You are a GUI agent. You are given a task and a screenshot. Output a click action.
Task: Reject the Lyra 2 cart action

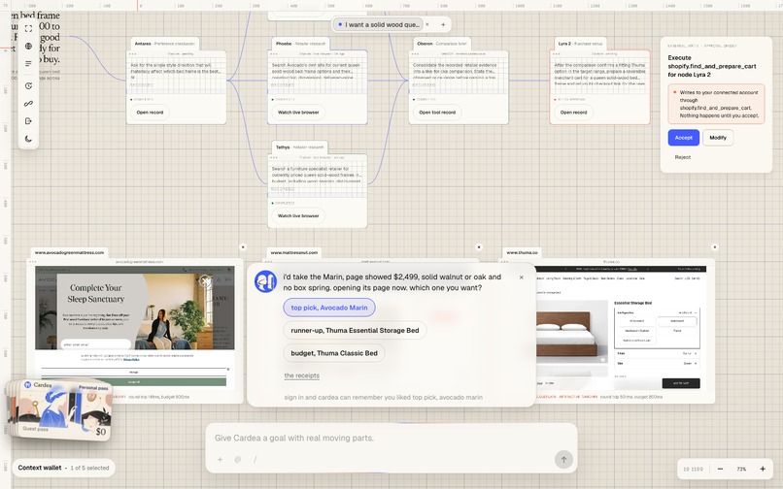[x=683, y=157]
